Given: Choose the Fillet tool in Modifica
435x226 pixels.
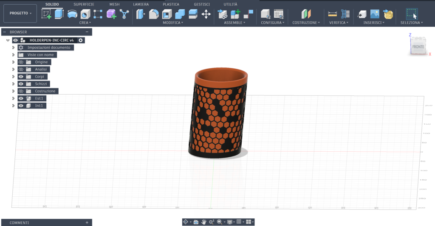Looking at the screenshot, I should coord(154,14).
